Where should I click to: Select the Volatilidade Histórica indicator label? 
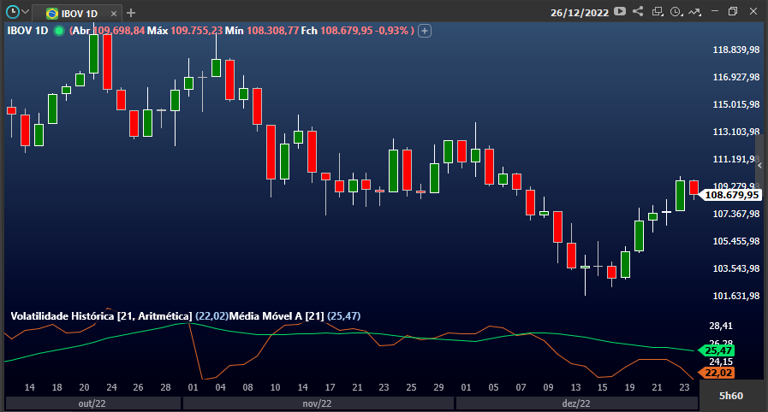click(101, 316)
